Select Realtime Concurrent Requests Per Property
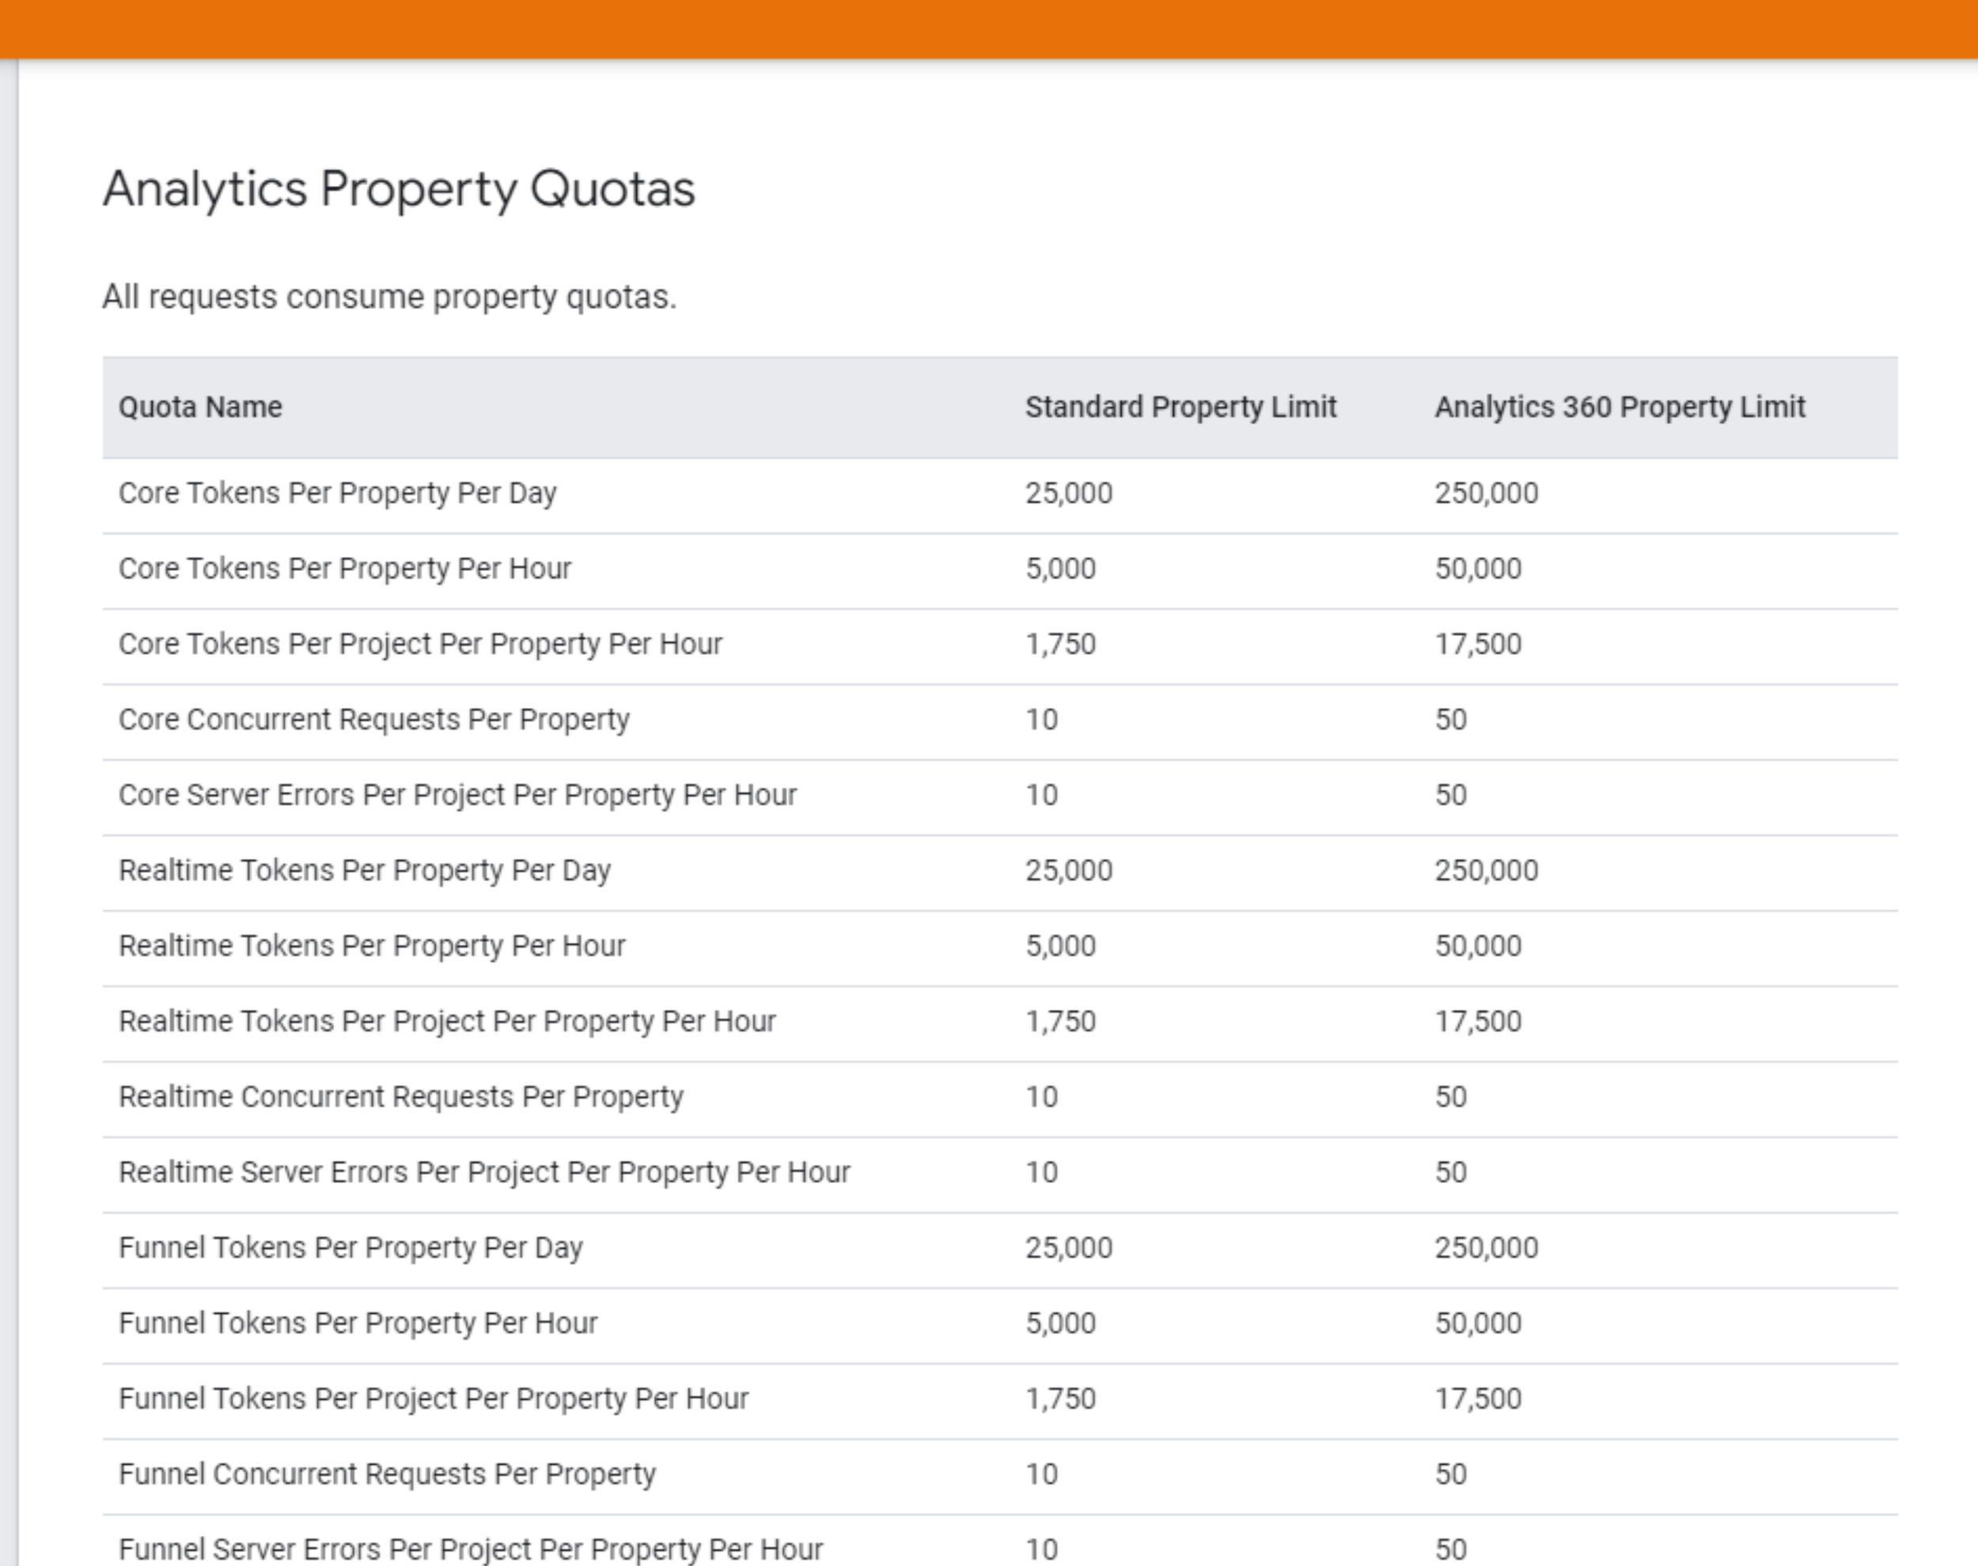This screenshot has height=1566, width=1978. coord(402,1096)
